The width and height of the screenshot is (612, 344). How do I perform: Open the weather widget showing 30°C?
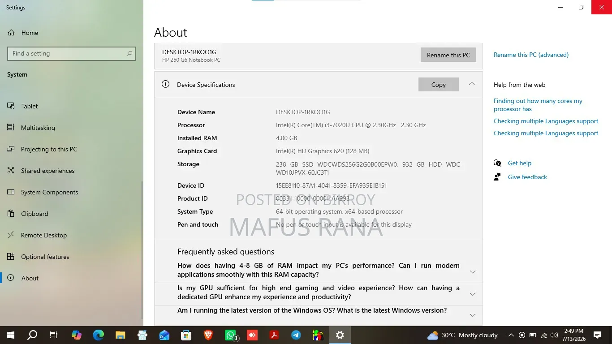(463, 335)
